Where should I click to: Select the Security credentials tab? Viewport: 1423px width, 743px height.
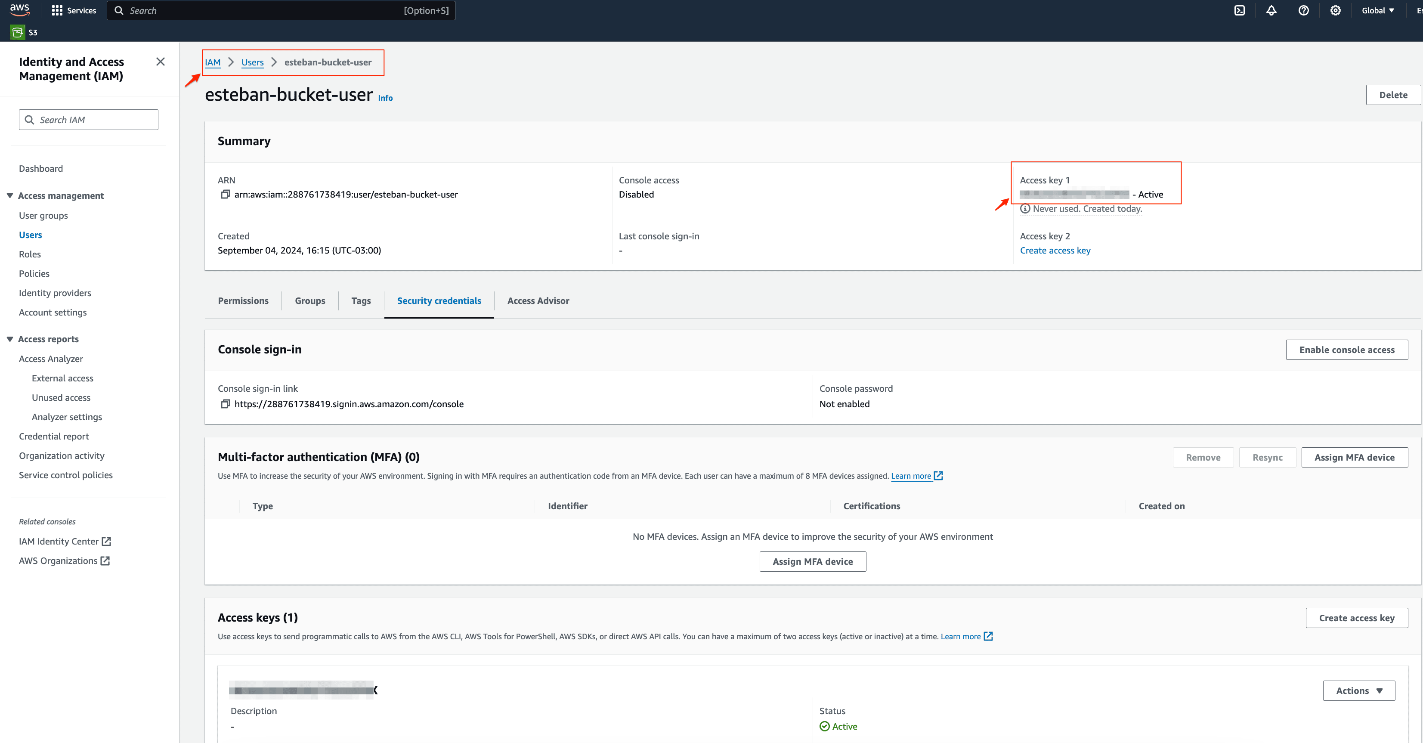(x=439, y=300)
